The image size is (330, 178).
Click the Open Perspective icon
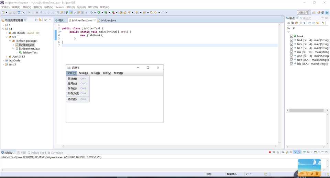(313, 13)
